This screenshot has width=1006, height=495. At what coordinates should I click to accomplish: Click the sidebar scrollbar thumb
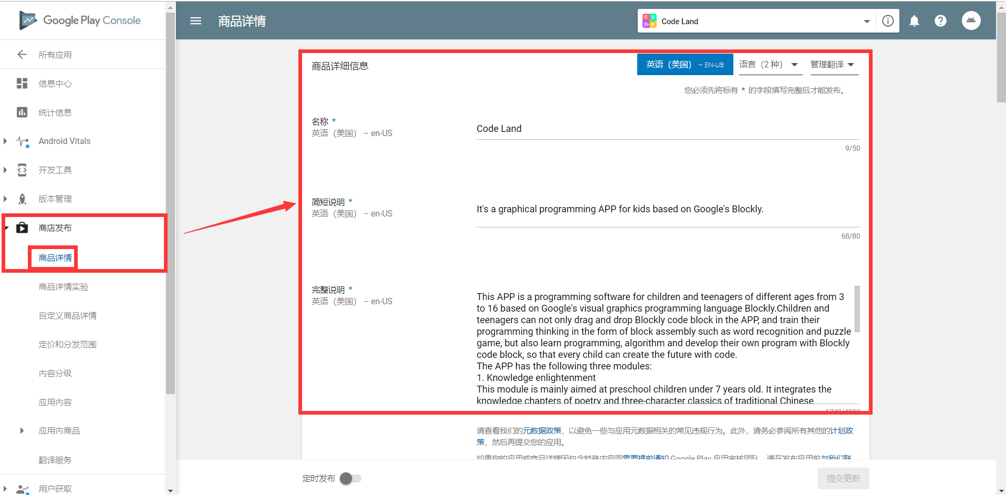[x=170, y=203]
